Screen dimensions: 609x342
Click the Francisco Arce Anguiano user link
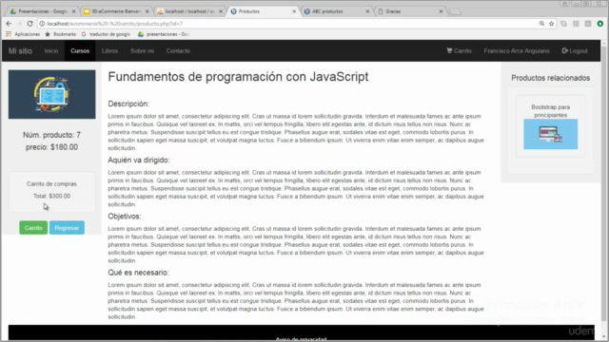pyautogui.click(x=517, y=50)
